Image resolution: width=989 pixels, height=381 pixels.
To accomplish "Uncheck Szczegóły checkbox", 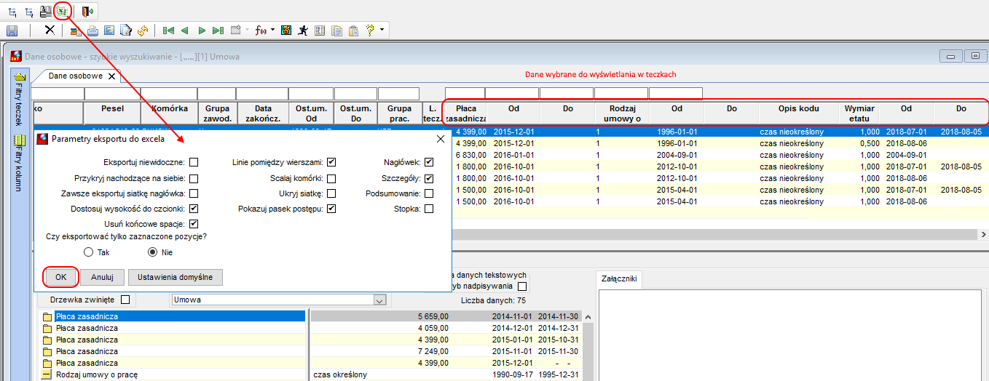I will 429,178.
